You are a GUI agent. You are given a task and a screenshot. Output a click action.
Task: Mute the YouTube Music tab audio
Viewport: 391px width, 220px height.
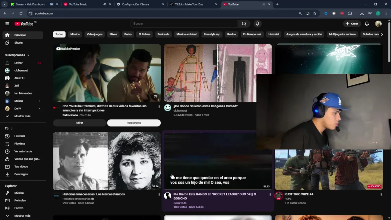(105, 4)
